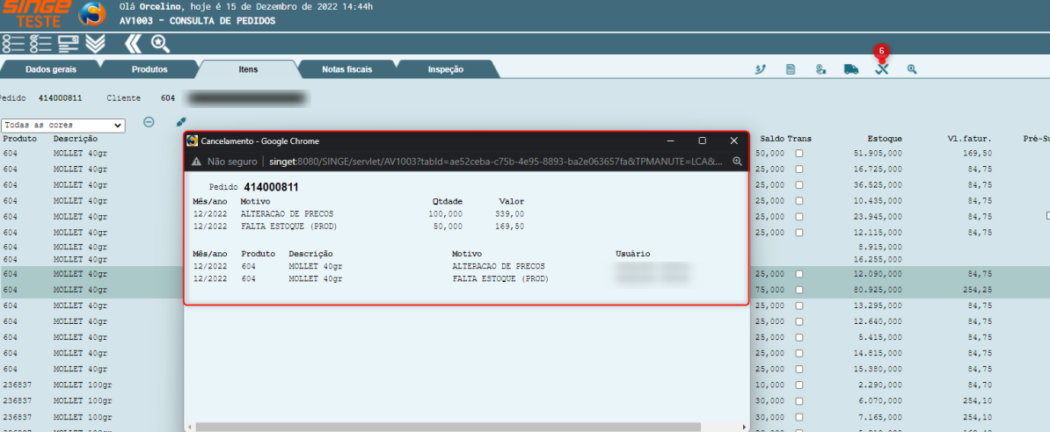Switch to the Dados gerais tab
The width and height of the screenshot is (1050, 432).
(x=51, y=69)
